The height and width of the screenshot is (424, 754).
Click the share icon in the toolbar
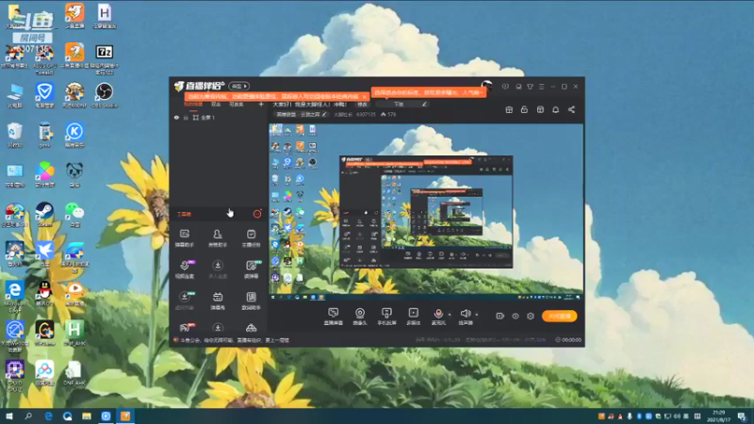coord(571,109)
